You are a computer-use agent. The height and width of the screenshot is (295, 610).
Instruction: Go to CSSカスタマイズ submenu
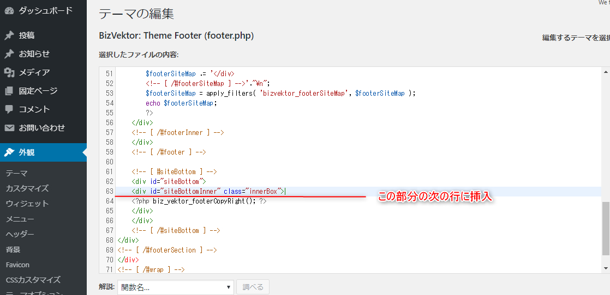[33, 280]
